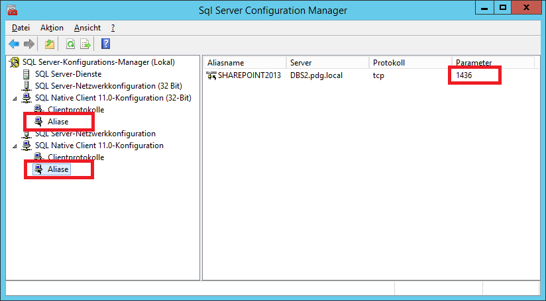Open the Datei menu
Image resolution: width=546 pixels, height=301 pixels.
click(x=21, y=28)
